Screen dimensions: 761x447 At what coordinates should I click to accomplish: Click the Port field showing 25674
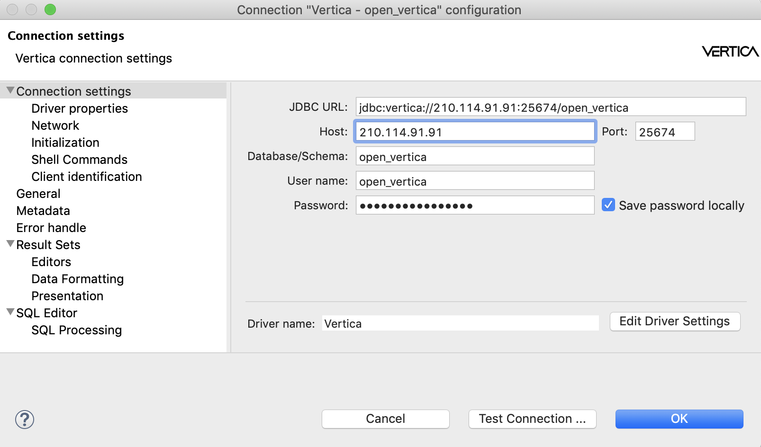(x=665, y=132)
